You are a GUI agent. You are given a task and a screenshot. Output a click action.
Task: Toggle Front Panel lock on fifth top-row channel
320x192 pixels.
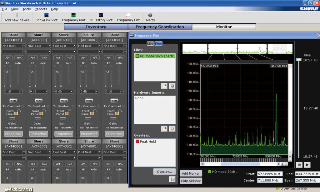pos(118,112)
